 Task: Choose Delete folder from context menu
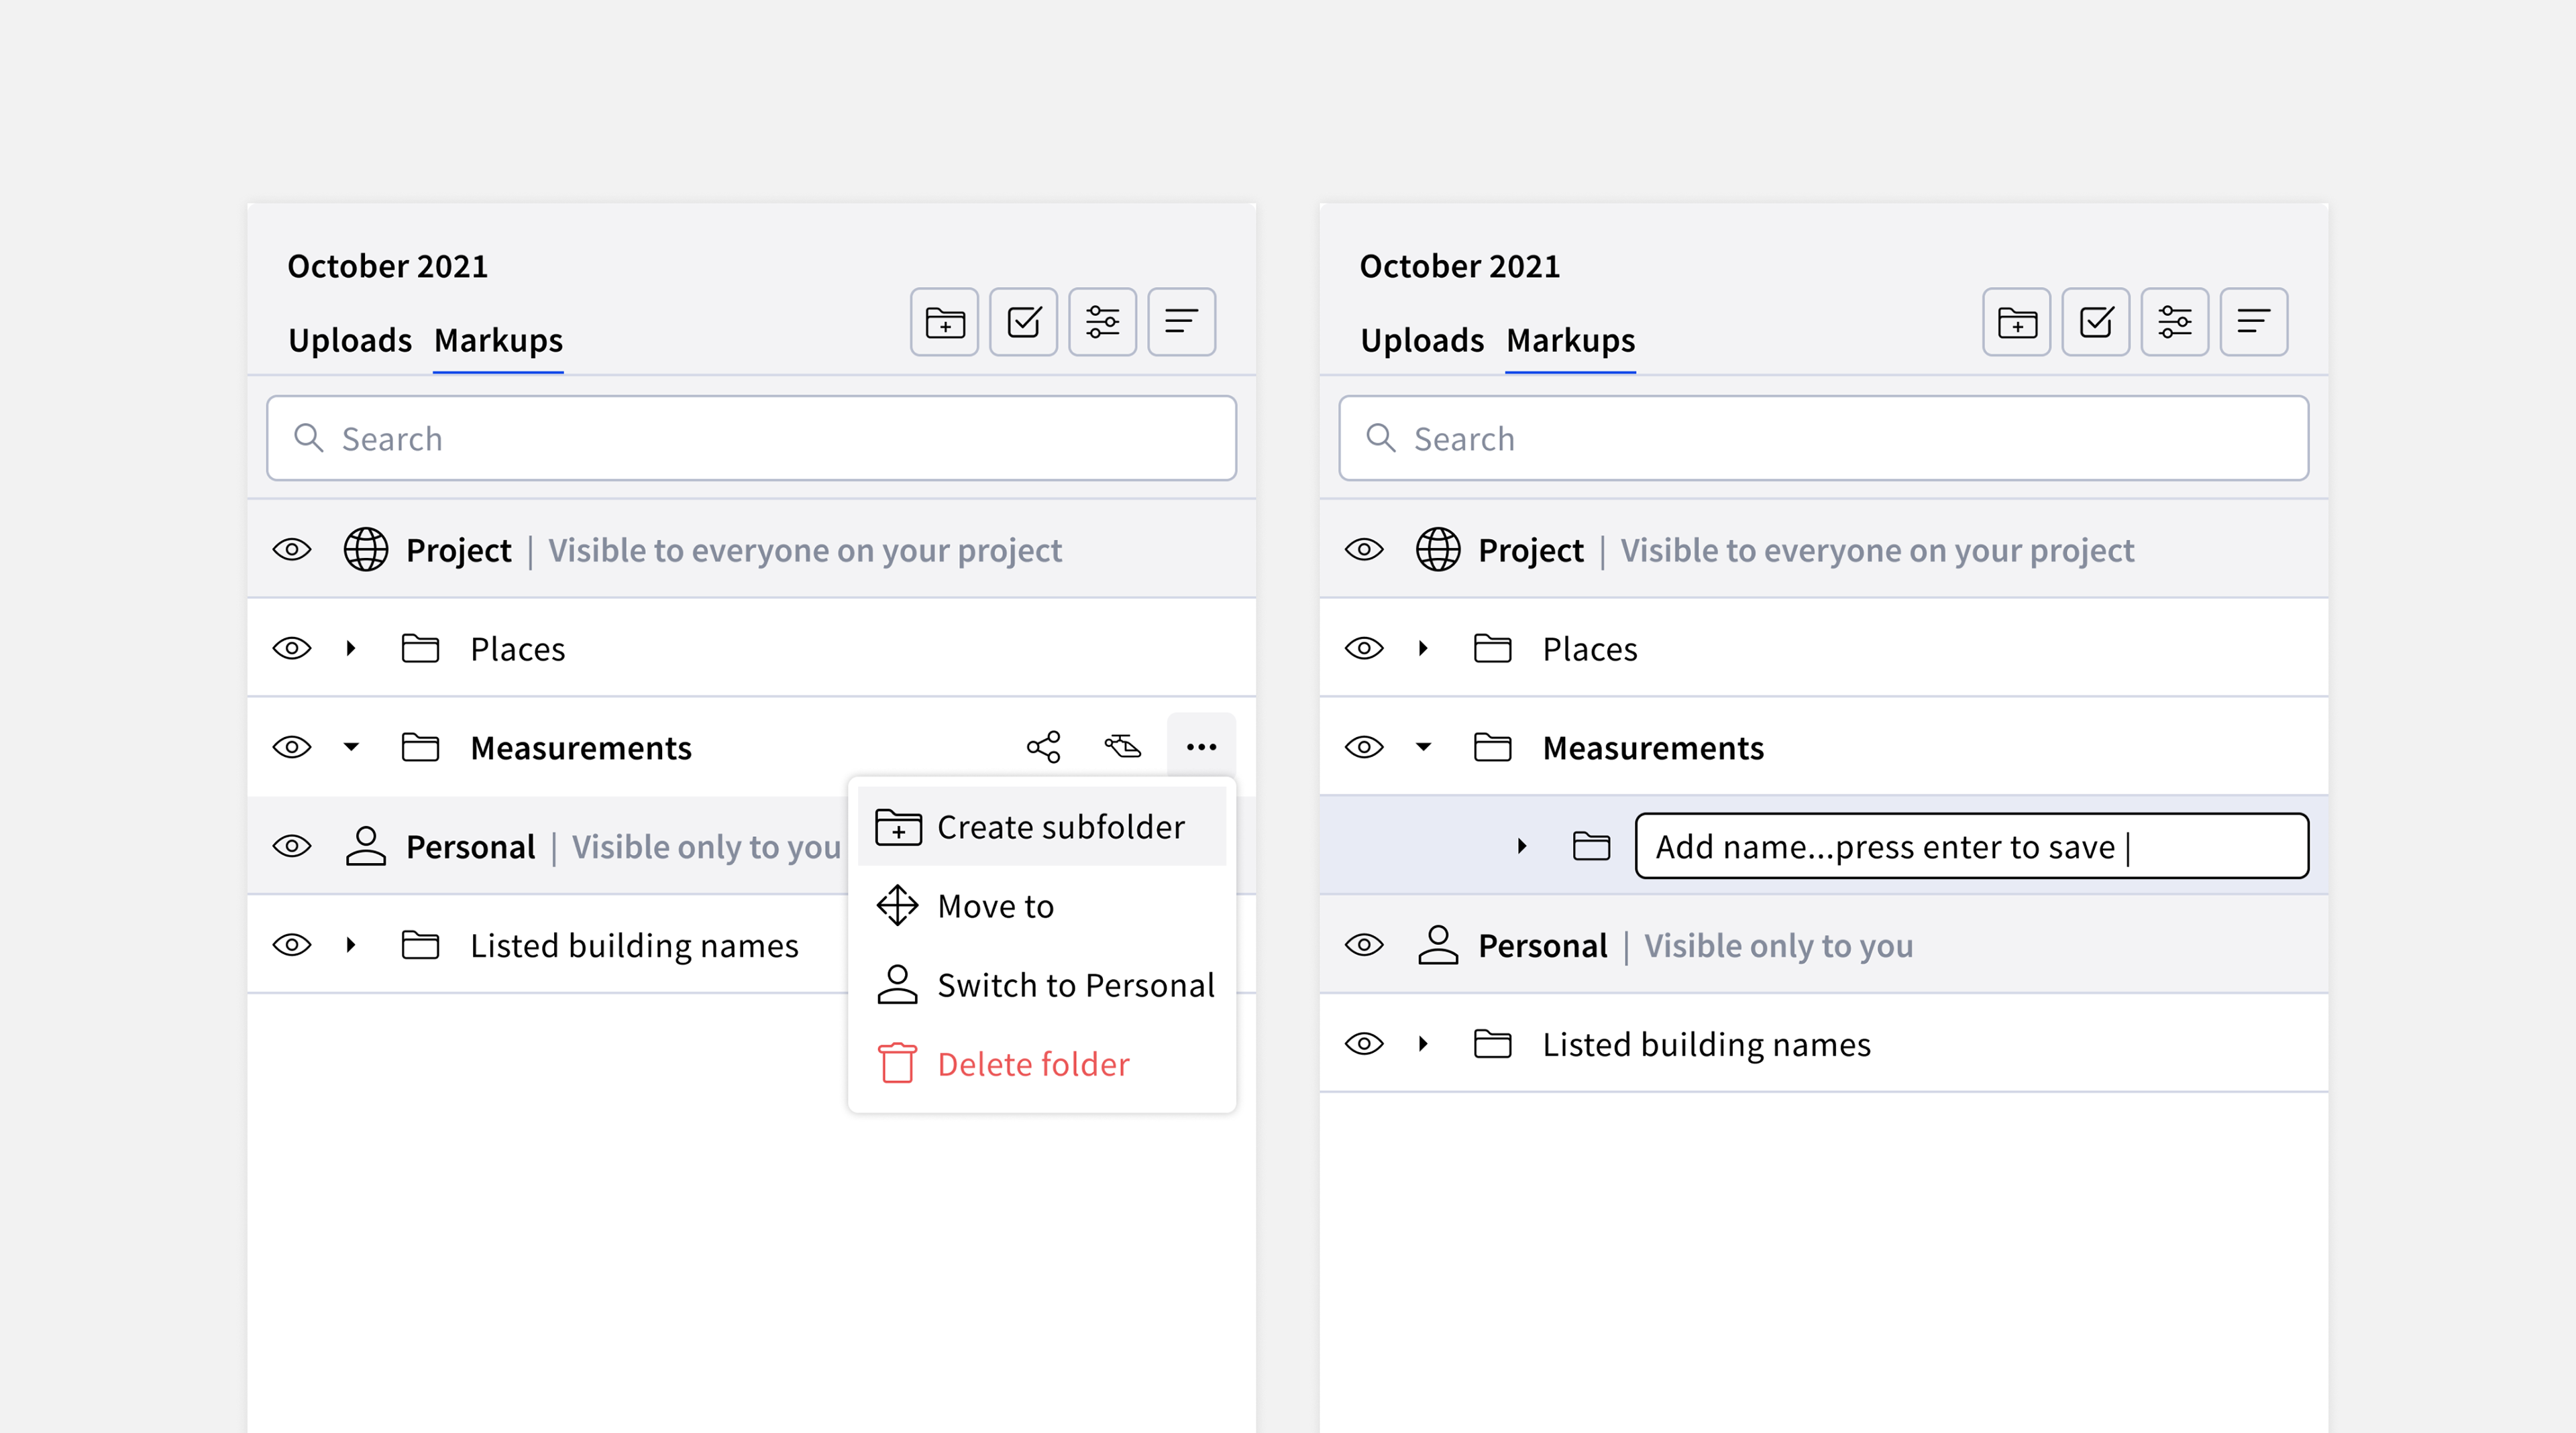1041,1064
